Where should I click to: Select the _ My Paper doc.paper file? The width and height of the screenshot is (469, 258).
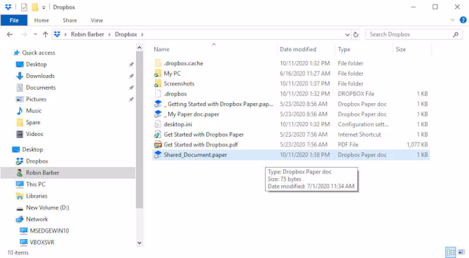click(192, 114)
